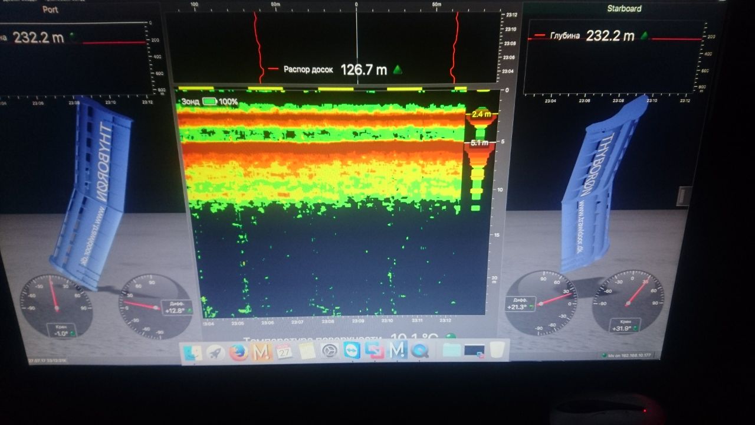Screen dimensions: 755x425
Task: Click the Starboard Дифф. +21.3° gauge
Action: [541, 303]
